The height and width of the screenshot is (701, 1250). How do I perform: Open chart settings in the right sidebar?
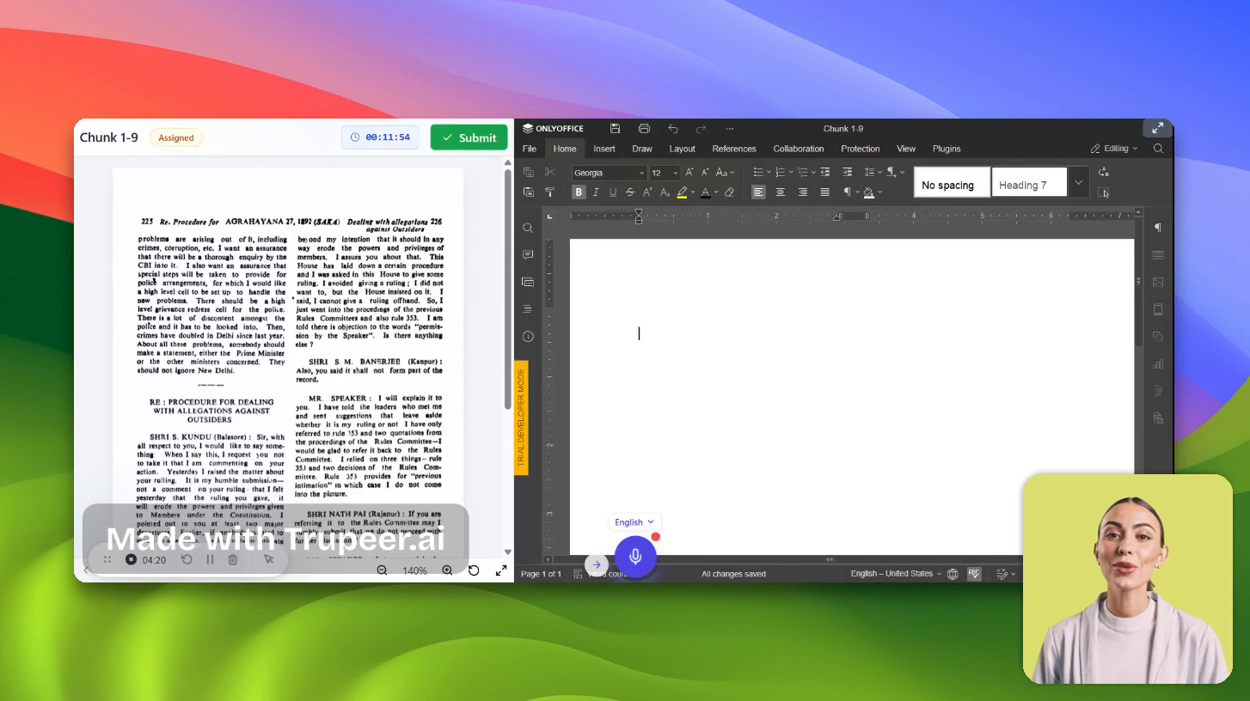tap(1158, 363)
